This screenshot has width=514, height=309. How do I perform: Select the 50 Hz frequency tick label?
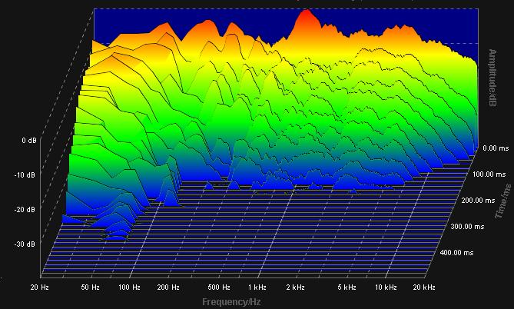pyautogui.click(x=90, y=287)
